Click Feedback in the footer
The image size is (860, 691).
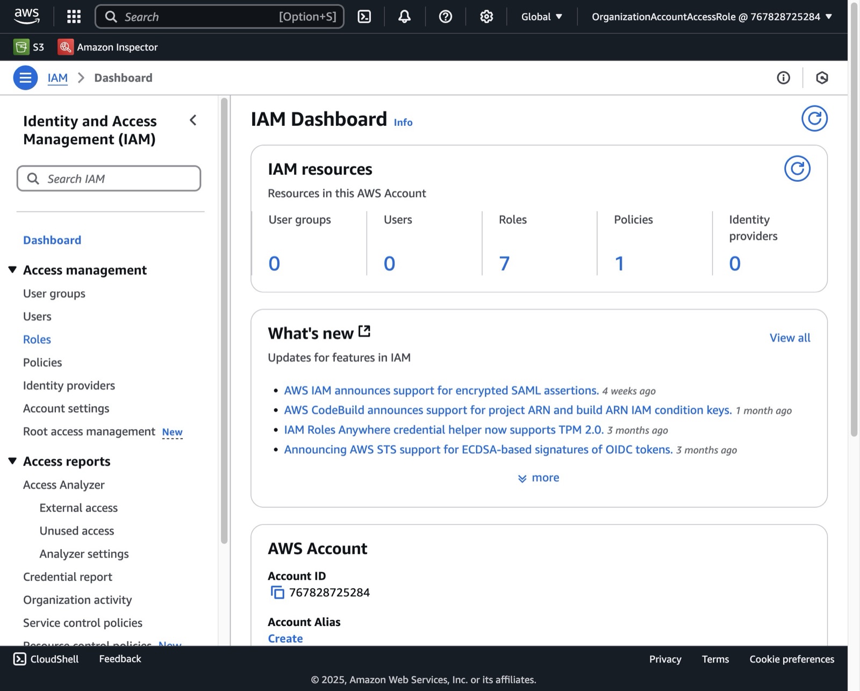point(120,659)
